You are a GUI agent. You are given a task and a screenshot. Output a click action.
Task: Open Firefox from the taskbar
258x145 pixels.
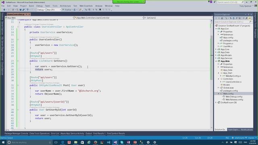(96, 142)
